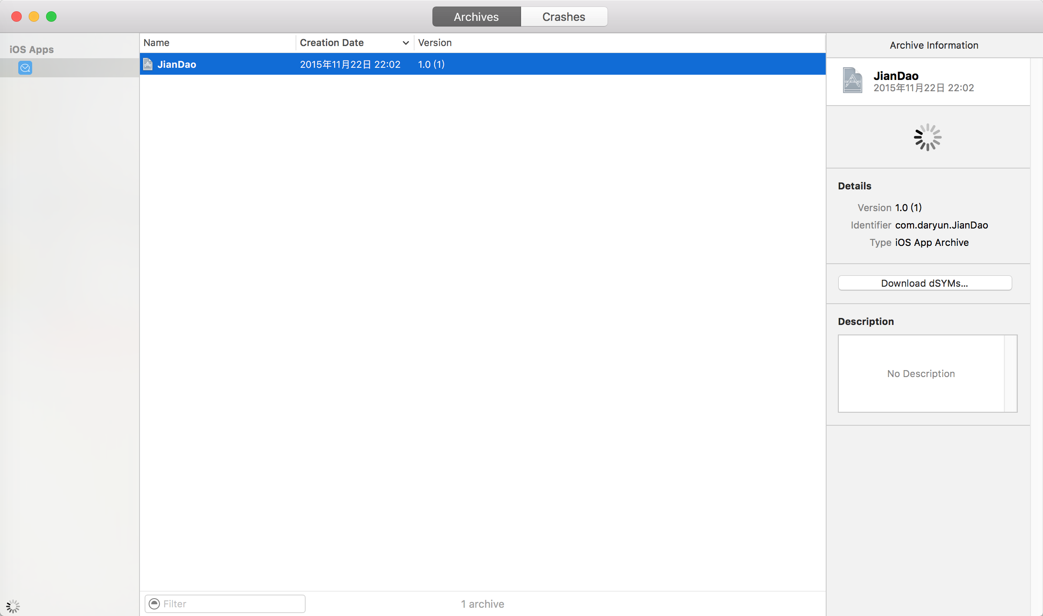Click the activity spinner at sidebar bottom
The image size is (1043, 616).
(x=13, y=606)
